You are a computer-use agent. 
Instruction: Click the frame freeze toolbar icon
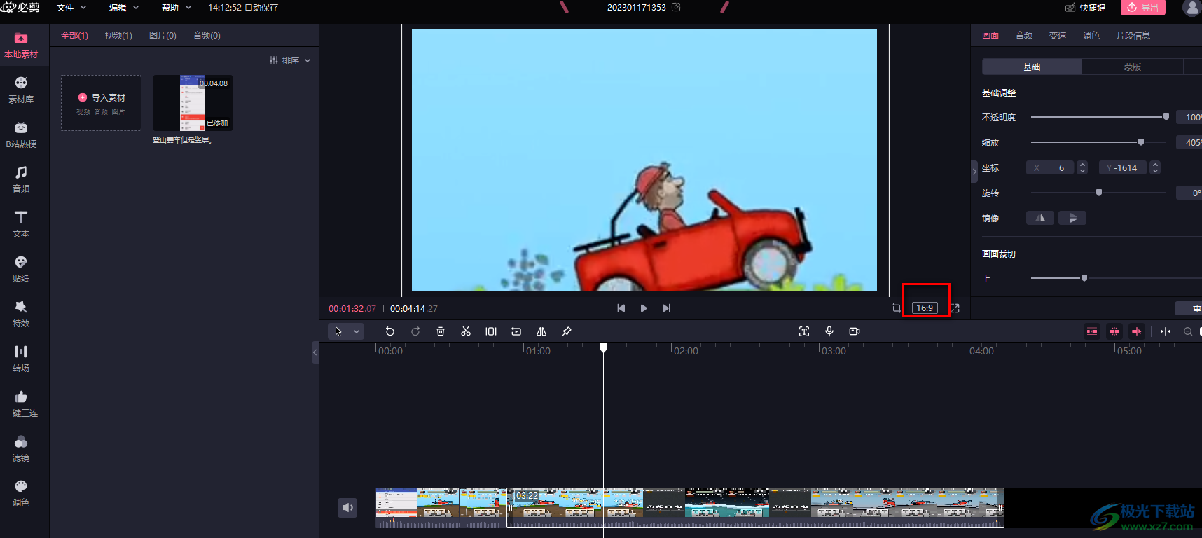tap(491, 331)
